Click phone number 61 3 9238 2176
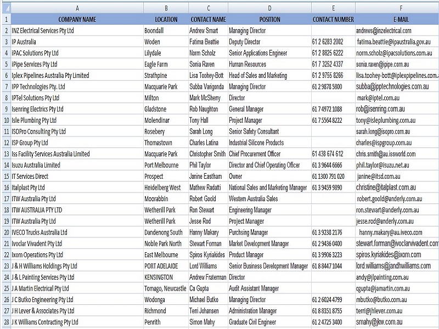The width and height of the screenshot is (439, 329). click(333, 232)
